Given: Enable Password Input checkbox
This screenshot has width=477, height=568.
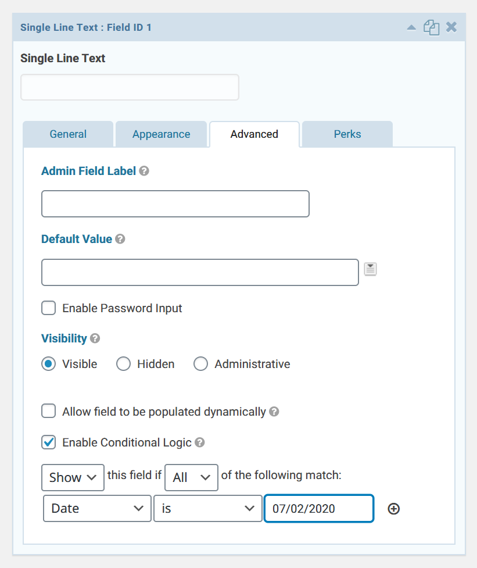Looking at the screenshot, I should pyautogui.click(x=48, y=308).
